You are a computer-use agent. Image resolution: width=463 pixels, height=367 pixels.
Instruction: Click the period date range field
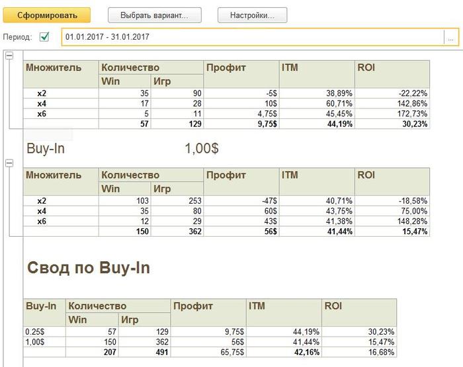point(251,37)
